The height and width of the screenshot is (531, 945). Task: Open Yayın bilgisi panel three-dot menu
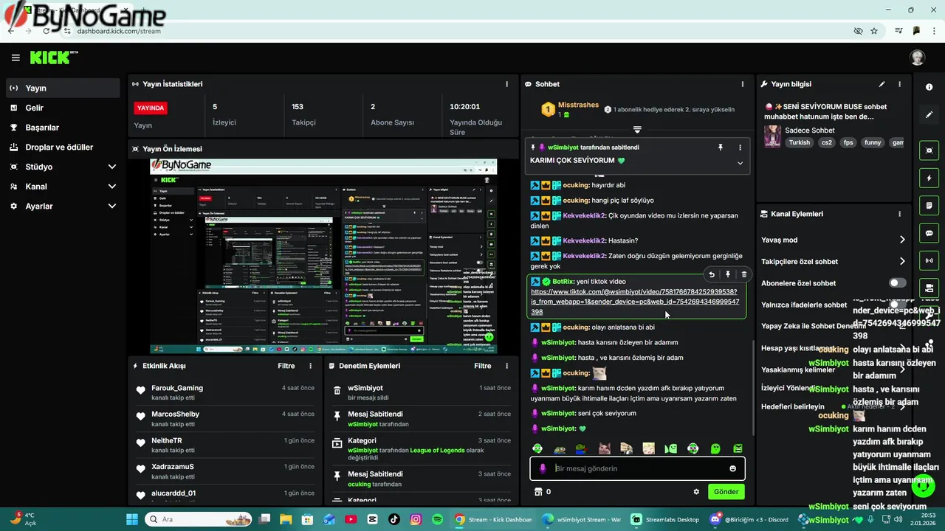click(899, 84)
